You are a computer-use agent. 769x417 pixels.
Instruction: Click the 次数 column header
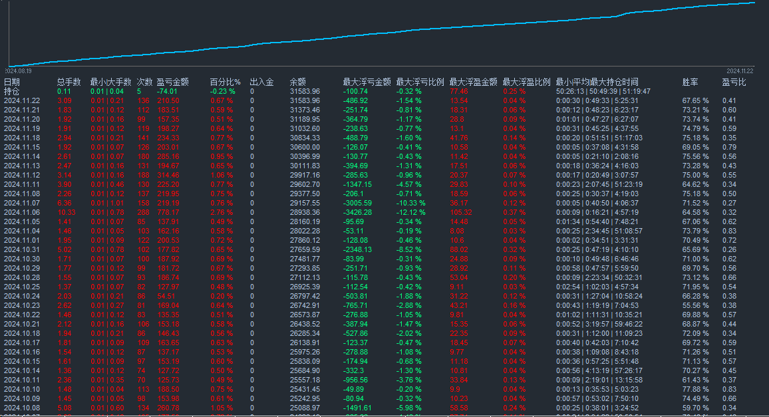tap(144, 82)
